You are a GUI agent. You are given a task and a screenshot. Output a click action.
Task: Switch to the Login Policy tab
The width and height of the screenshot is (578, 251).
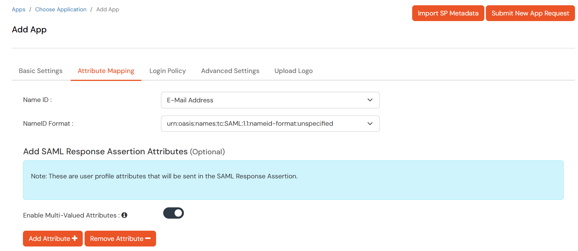(x=167, y=71)
